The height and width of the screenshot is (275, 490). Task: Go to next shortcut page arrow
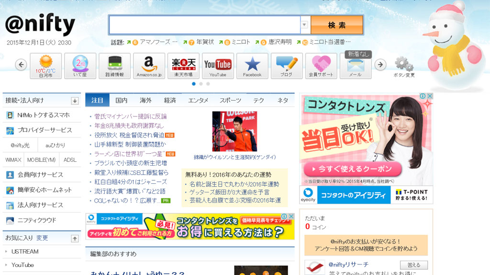tap(380, 64)
